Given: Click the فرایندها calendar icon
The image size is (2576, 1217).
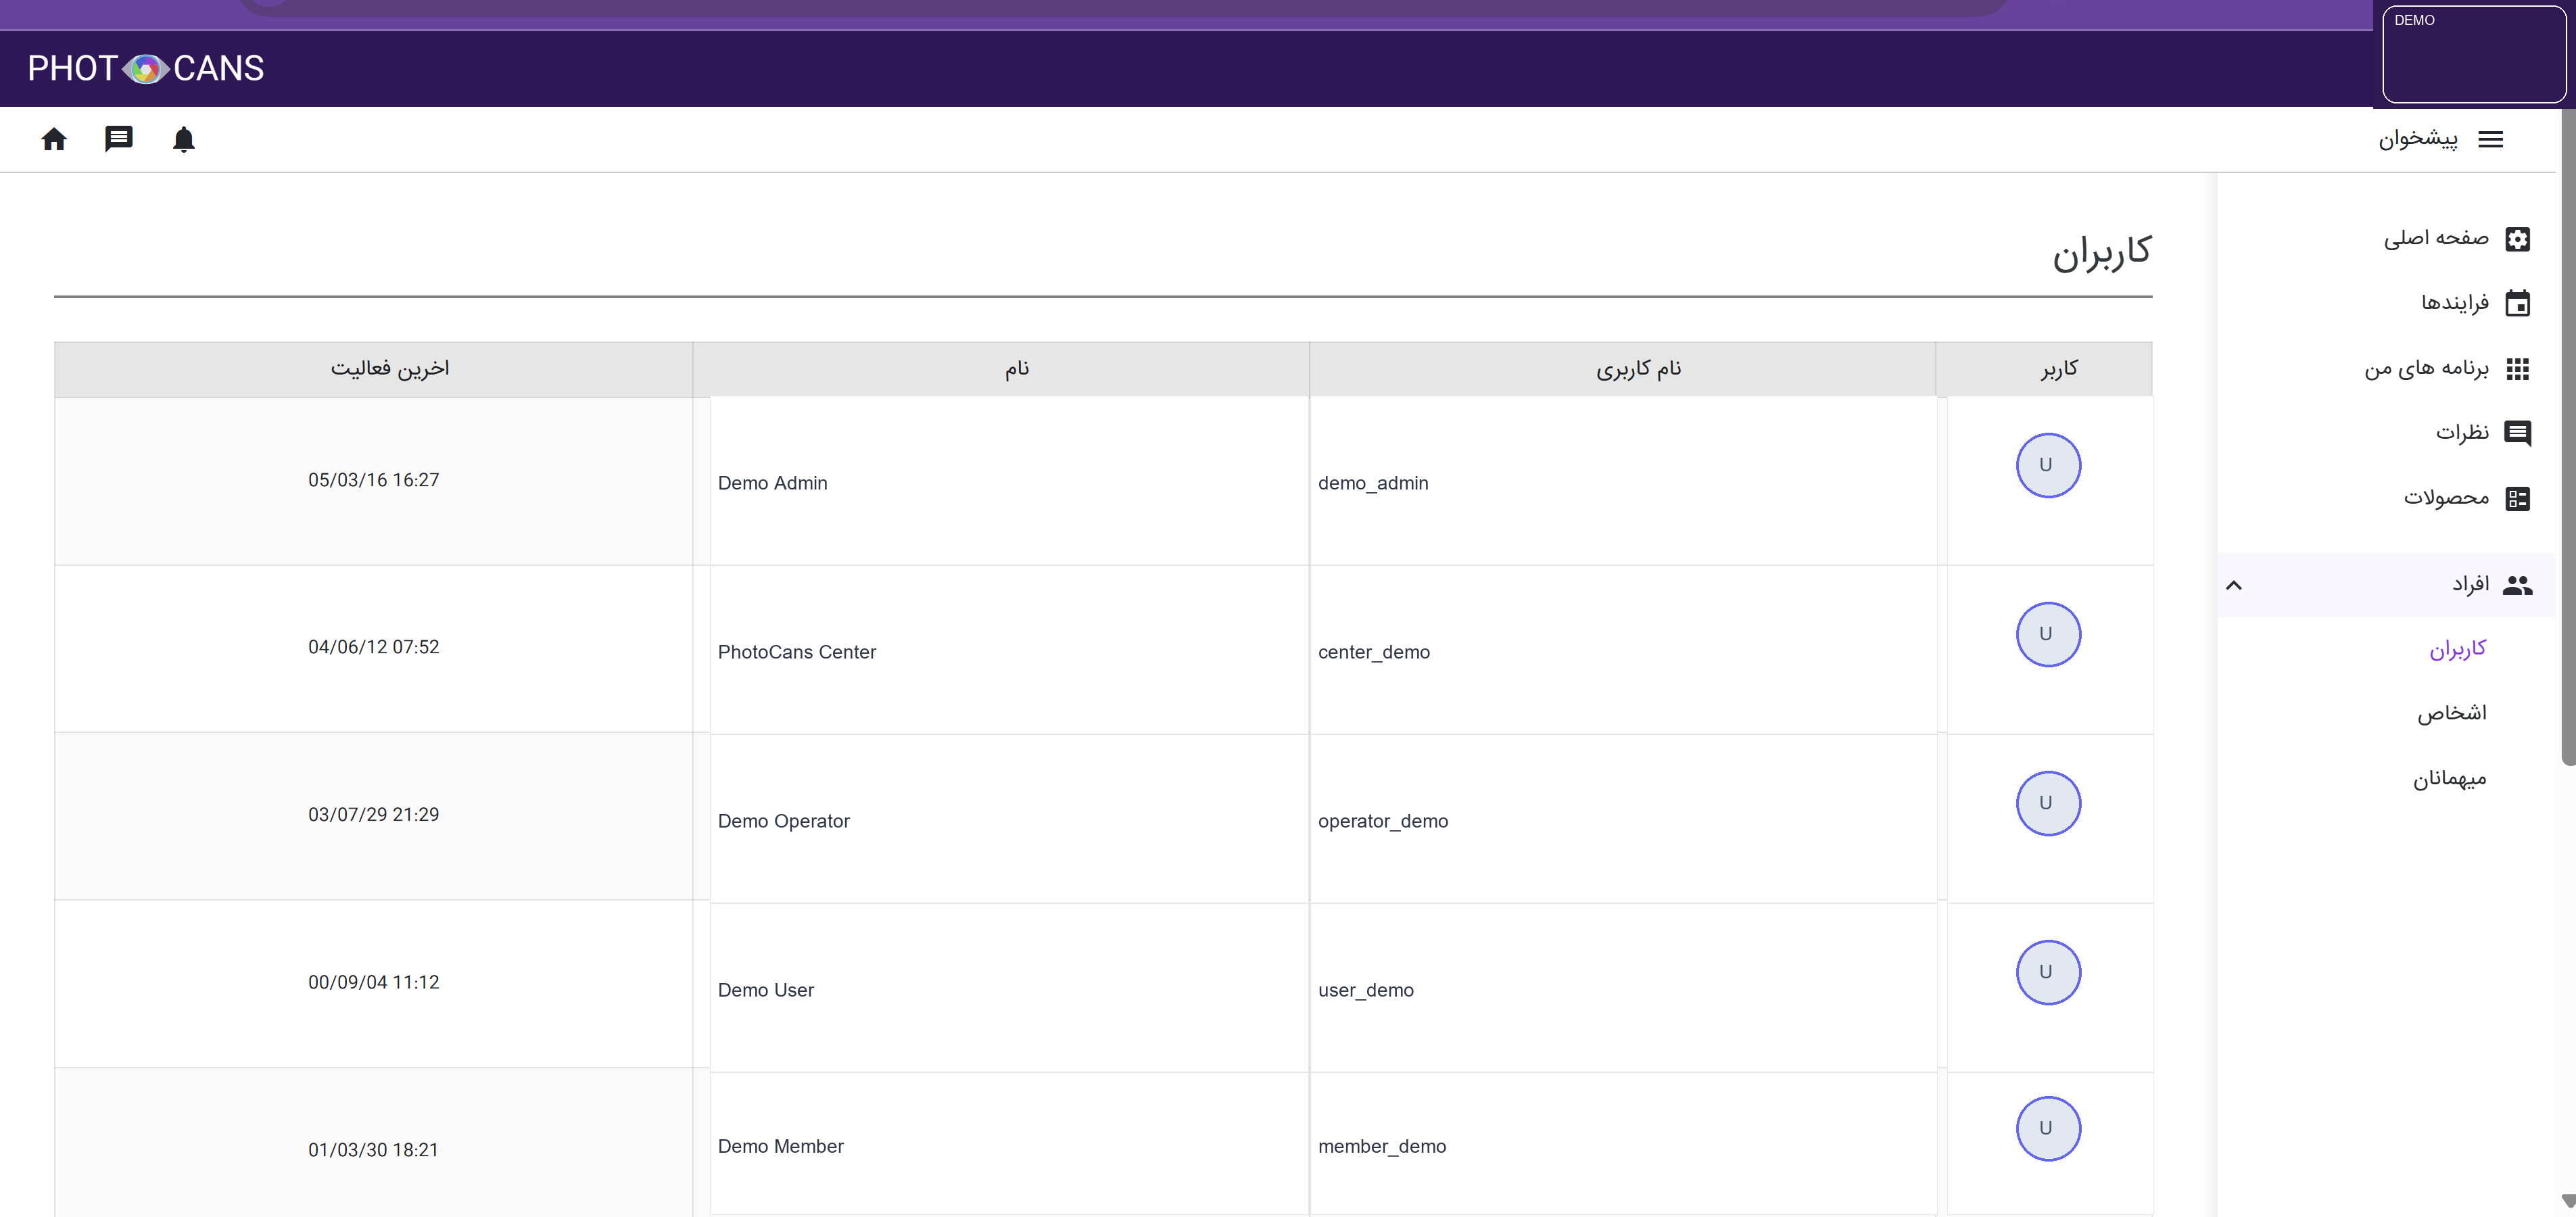Looking at the screenshot, I should [x=2517, y=303].
